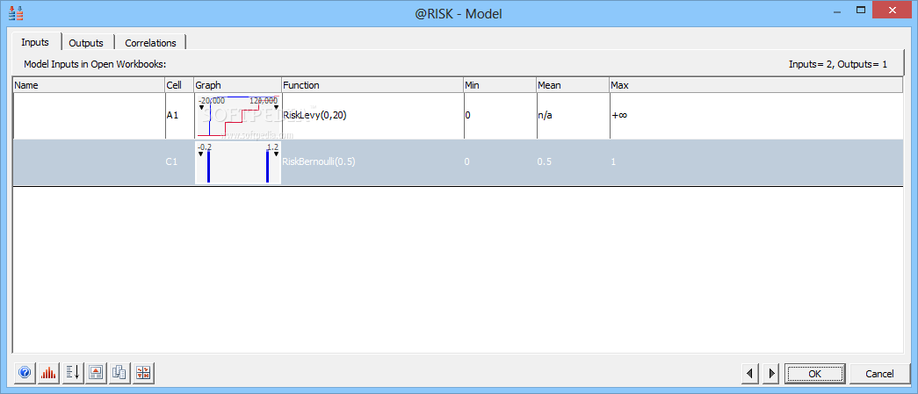The width and height of the screenshot is (918, 394).
Task: Maximize the @RISK Model window
Action: (861, 10)
